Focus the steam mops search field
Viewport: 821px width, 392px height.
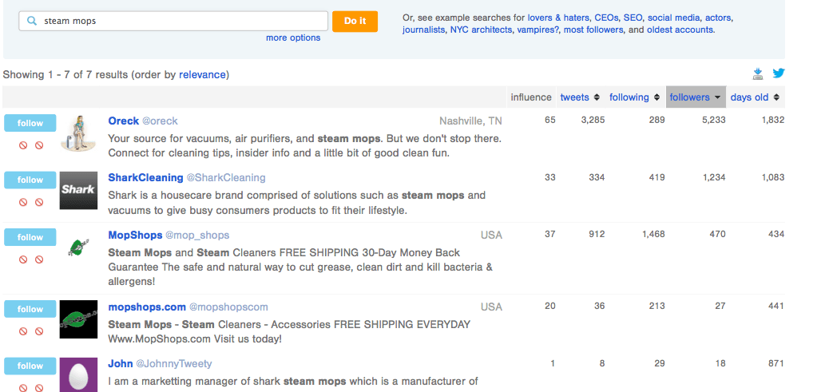(x=173, y=21)
